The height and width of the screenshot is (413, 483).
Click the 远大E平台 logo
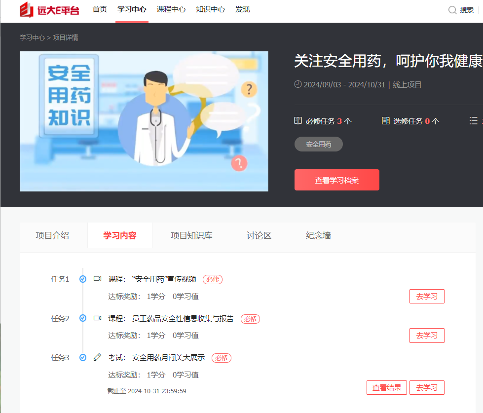coord(49,10)
